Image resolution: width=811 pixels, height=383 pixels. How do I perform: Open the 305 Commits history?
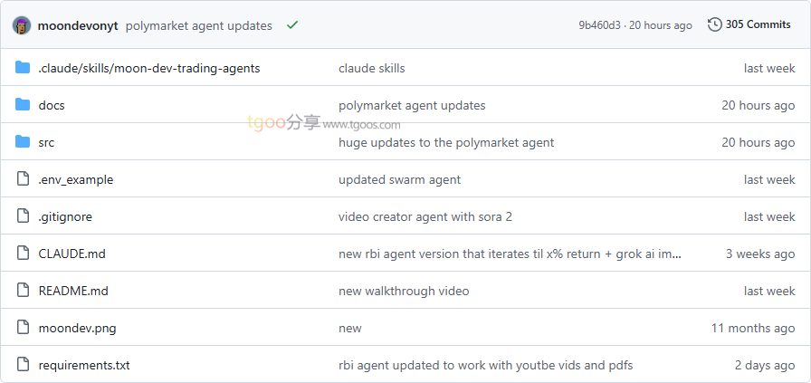point(758,24)
